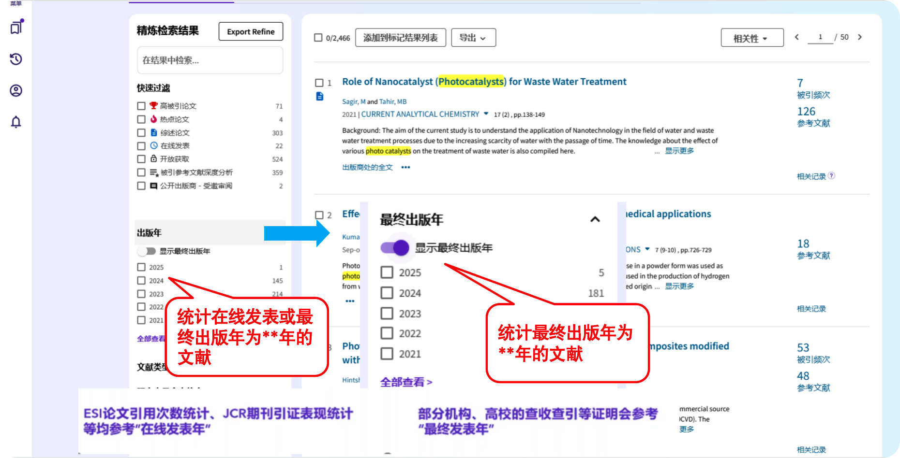
Task: Click the document icon under result 1
Action: (319, 97)
